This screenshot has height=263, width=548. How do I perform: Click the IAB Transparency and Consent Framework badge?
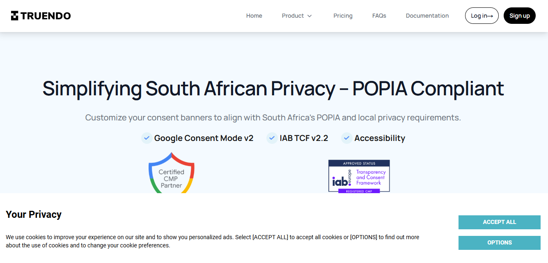pos(359,176)
